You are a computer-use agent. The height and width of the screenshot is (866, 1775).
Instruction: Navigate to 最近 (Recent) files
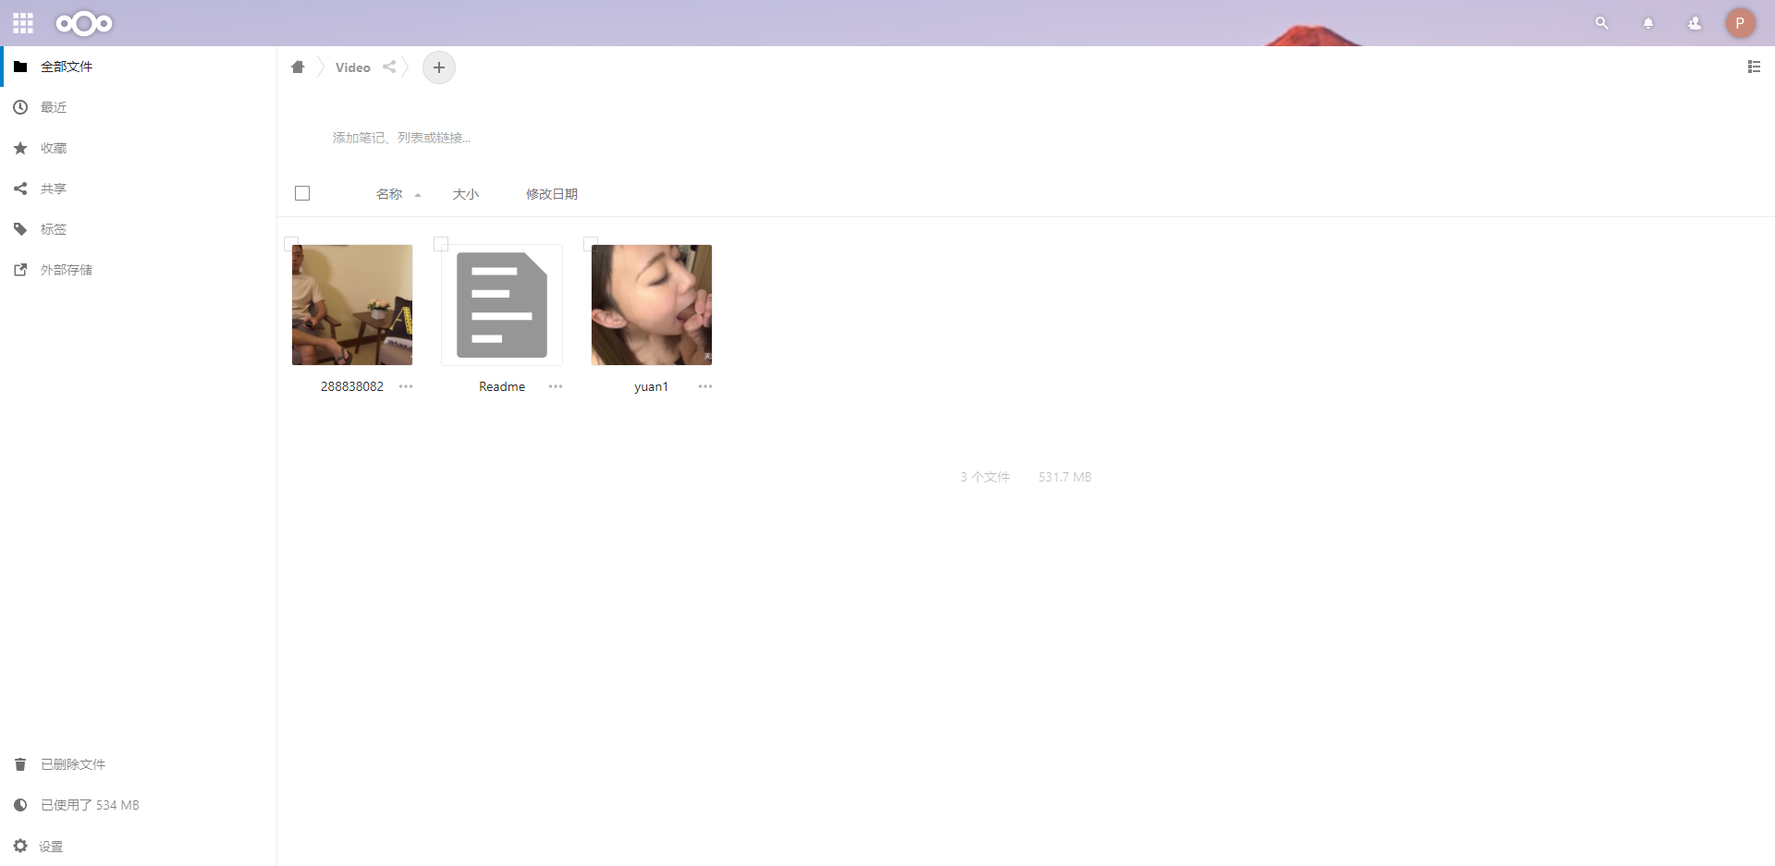pyautogui.click(x=53, y=106)
